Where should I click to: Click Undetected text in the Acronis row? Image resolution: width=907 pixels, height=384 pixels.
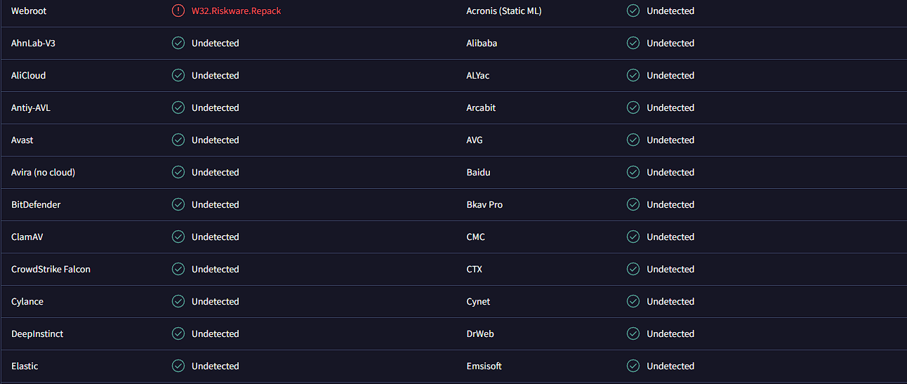coord(670,11)
